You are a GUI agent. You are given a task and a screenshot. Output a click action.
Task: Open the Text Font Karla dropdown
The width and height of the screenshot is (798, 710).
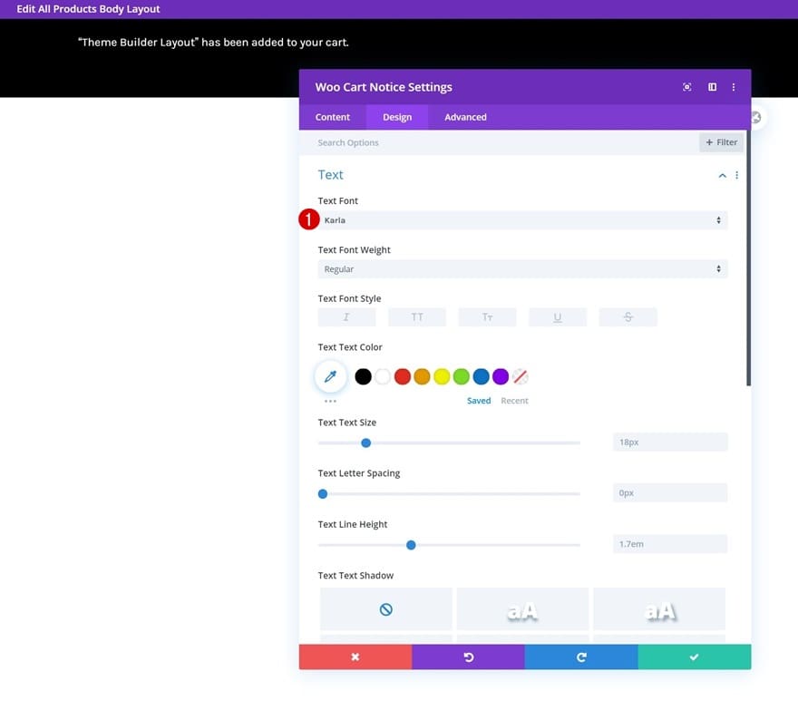[522, 220]
